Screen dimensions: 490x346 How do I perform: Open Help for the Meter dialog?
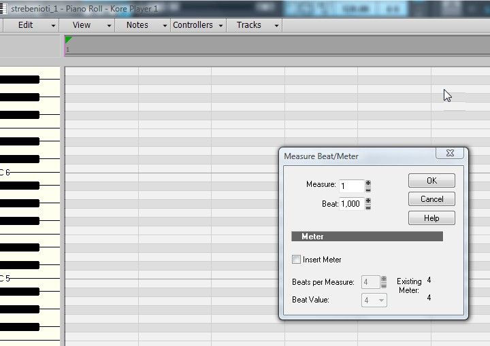click(431, 218)
